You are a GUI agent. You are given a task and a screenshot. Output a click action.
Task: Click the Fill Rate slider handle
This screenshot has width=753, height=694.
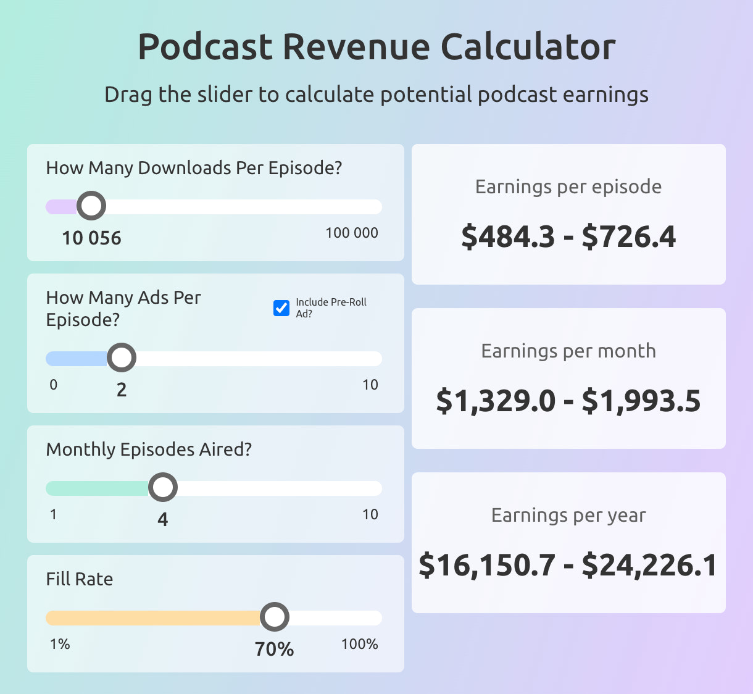pyautogui.click(x=274, y=617)
